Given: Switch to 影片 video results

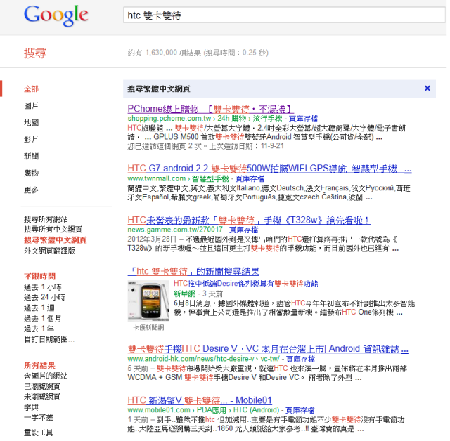Looking at the screenshot, I should click(x=31, y=140).
